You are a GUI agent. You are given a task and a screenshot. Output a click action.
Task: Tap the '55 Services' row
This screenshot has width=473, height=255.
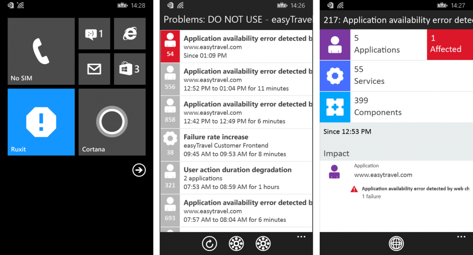(x=396, y=76)
